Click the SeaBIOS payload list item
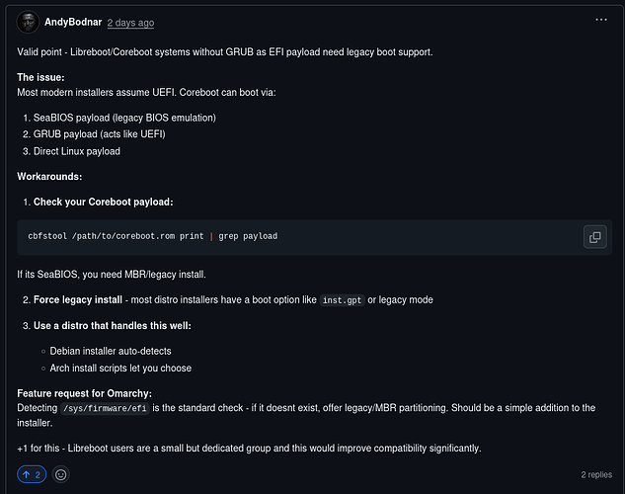Viewport: 625px width, 494px height. point(124,118)
